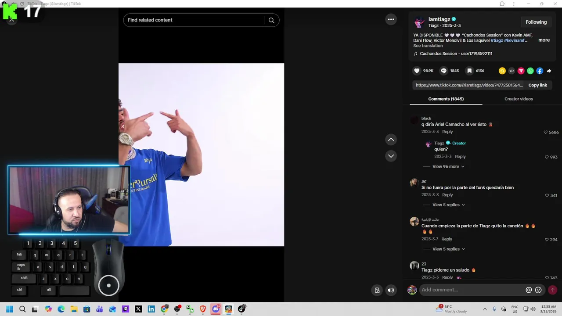Expand 'View 96 more' replies
This screenshot has width=562, height=316.
pyautogui.click(x=448, y=167)
